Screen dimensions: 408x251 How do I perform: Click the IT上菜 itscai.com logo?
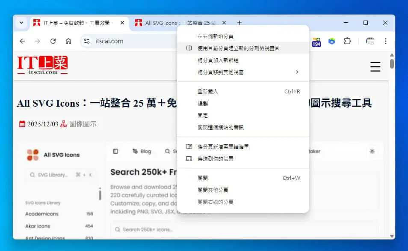(42, 65)
